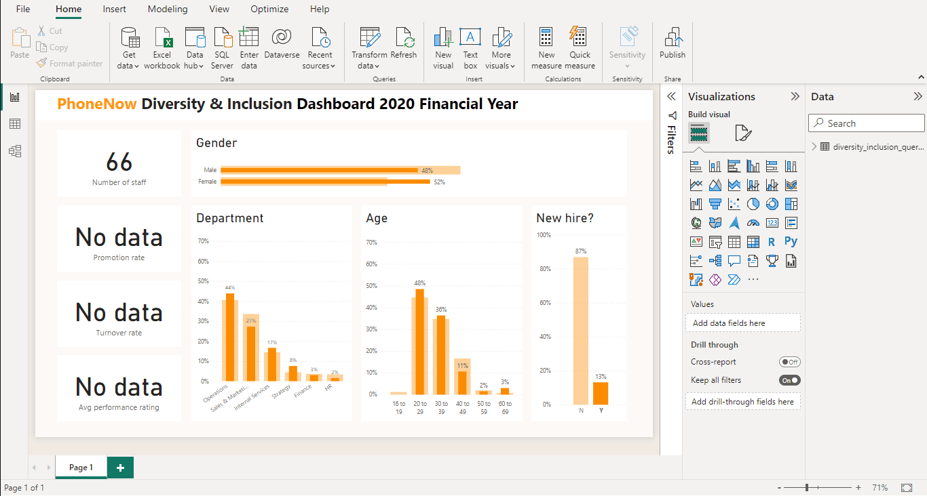Select the Q&A speech bubble visual
927x496 pixels.
pyautogui.click(x=734, y=261)
